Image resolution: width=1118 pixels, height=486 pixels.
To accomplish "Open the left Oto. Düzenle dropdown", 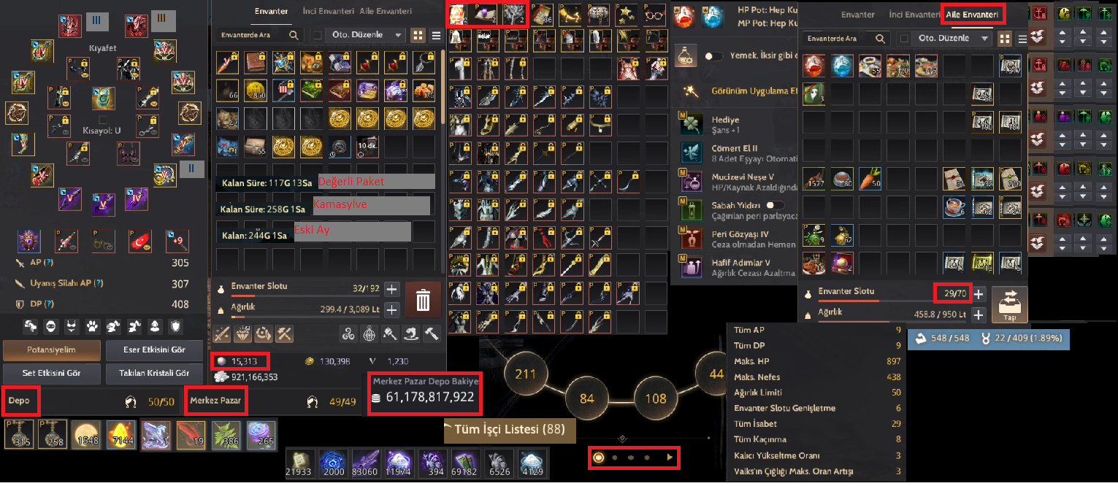I will click(x=367, y=35).
